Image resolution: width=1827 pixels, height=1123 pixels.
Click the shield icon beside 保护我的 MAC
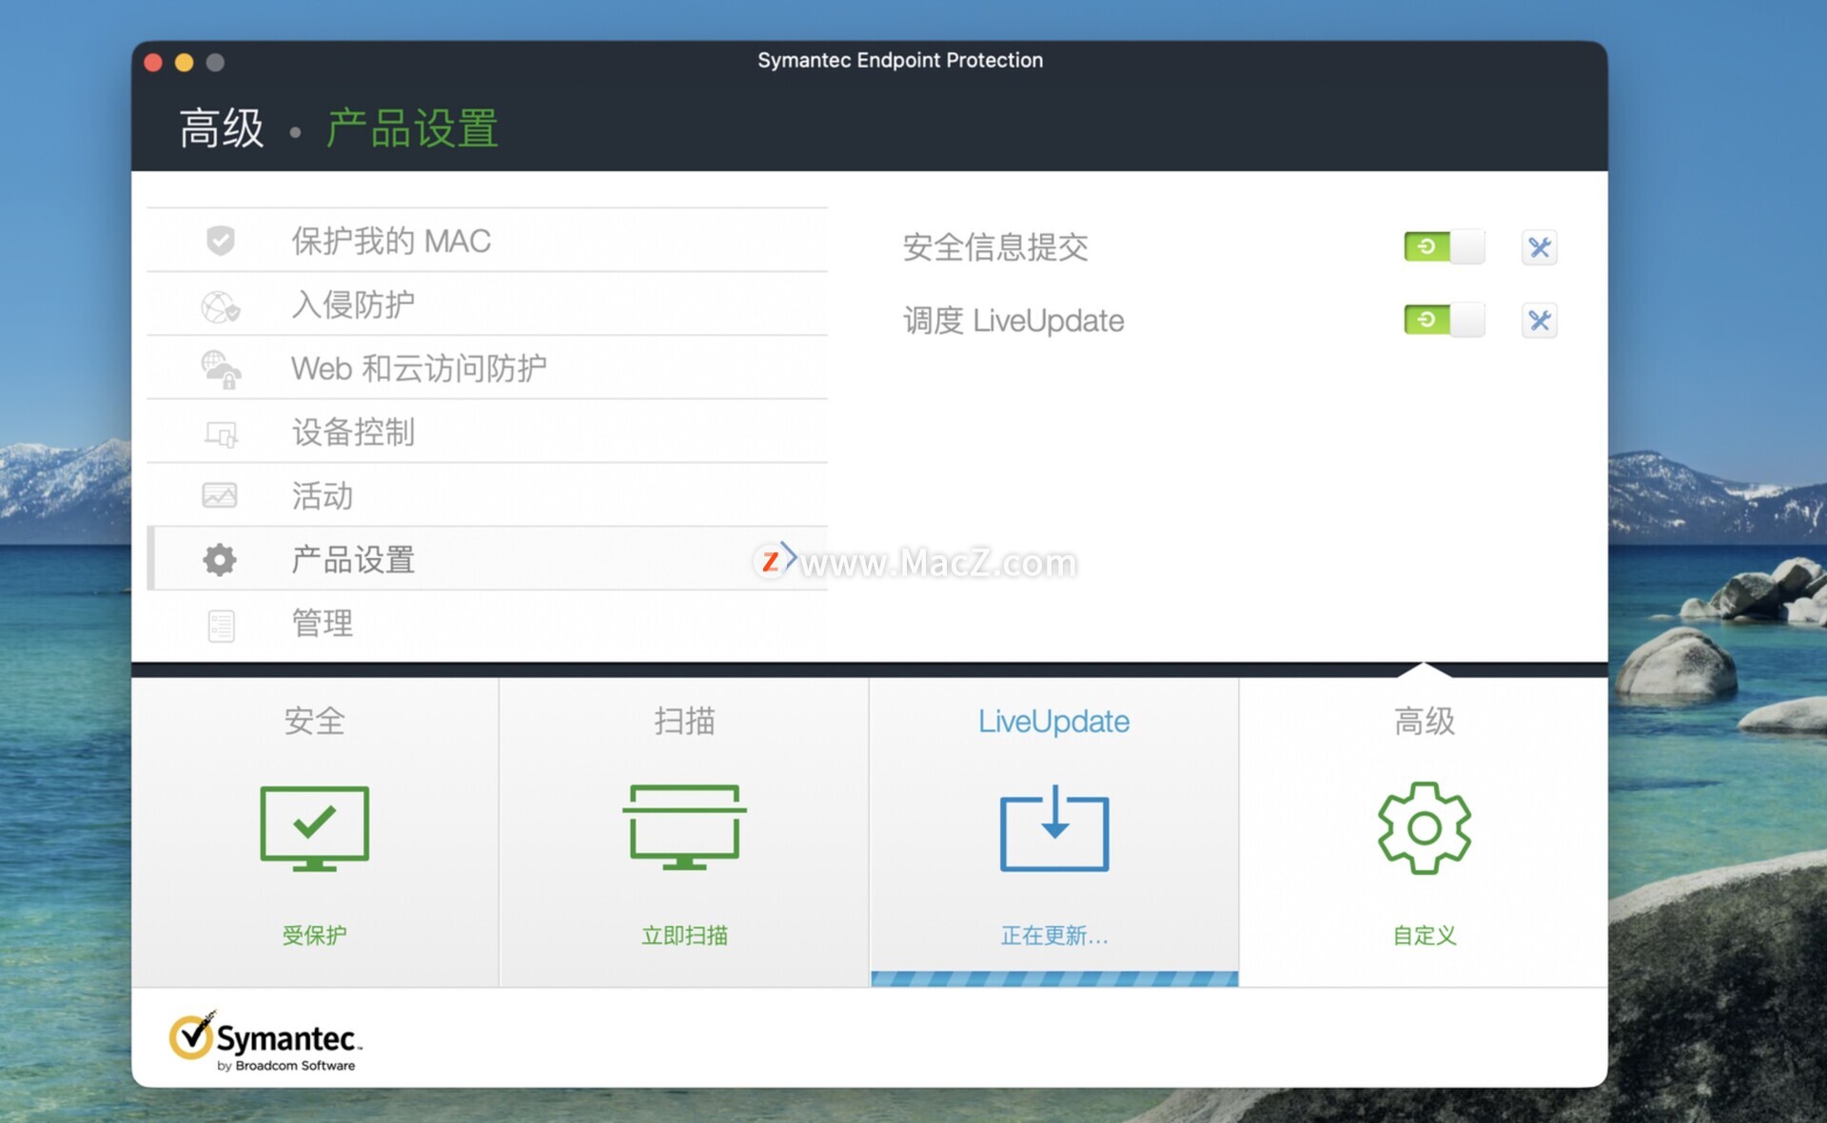coord(220,241)
